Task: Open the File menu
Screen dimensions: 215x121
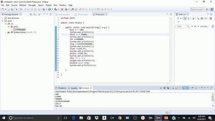Action: [x=2, y=5]
